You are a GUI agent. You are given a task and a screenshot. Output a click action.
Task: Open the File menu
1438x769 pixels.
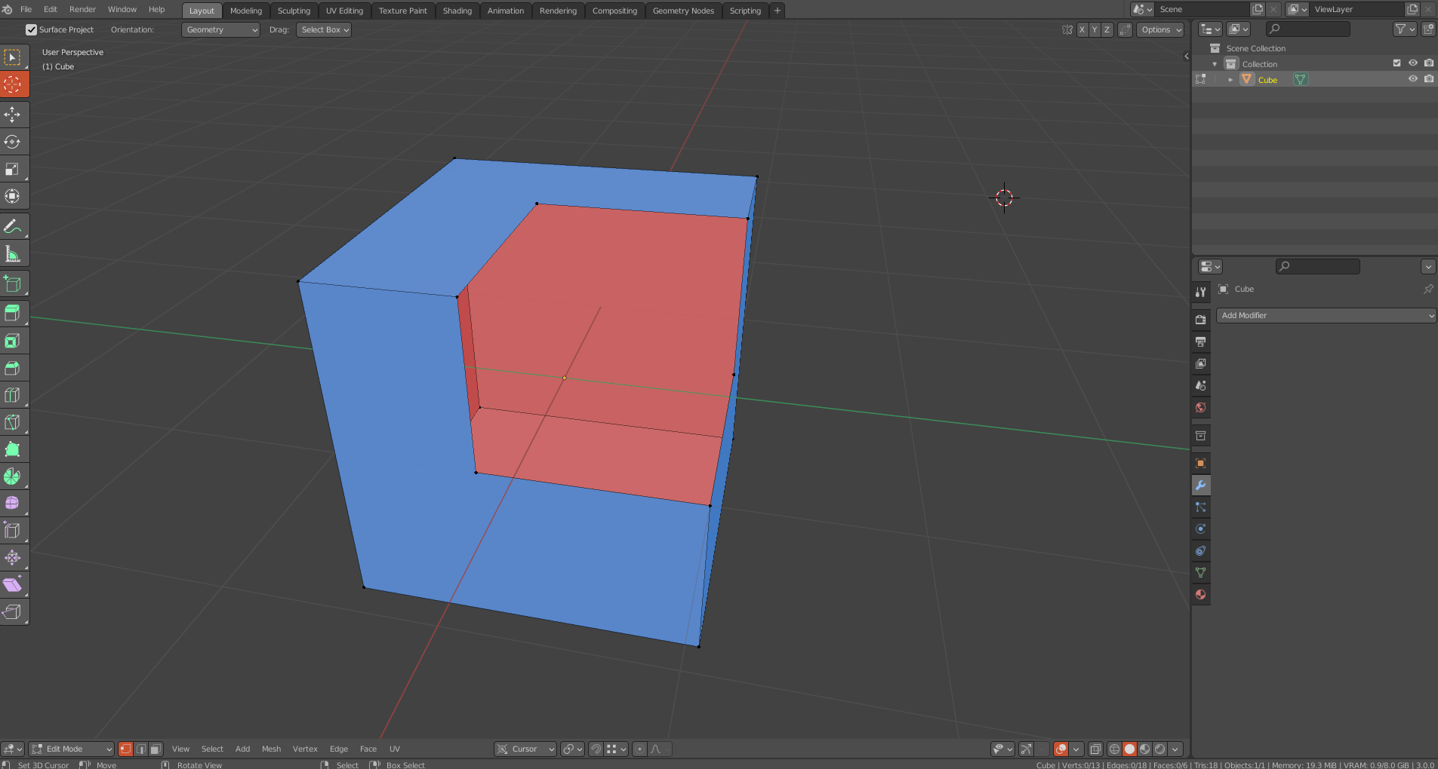point(26,9)
